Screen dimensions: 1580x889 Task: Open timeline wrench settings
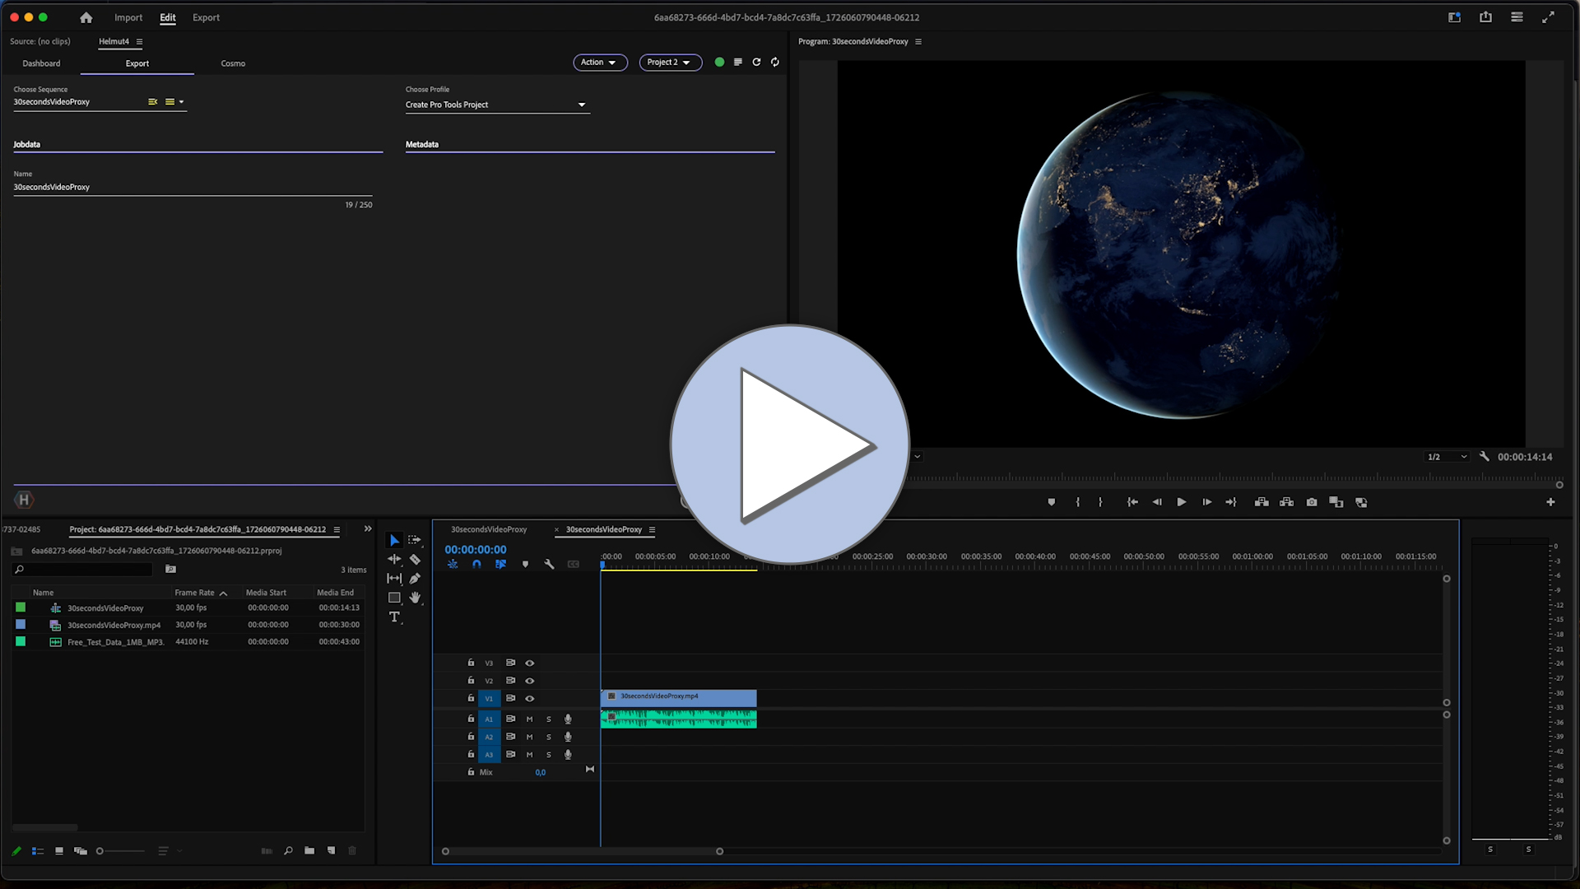(x=549, y=565)
